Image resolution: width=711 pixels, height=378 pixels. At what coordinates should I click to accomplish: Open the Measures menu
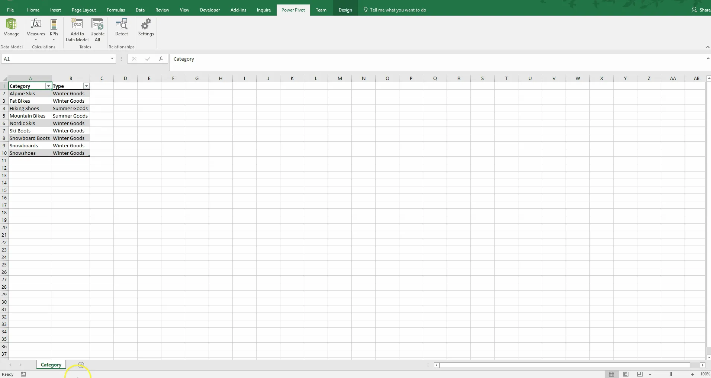tap(36, 29)
